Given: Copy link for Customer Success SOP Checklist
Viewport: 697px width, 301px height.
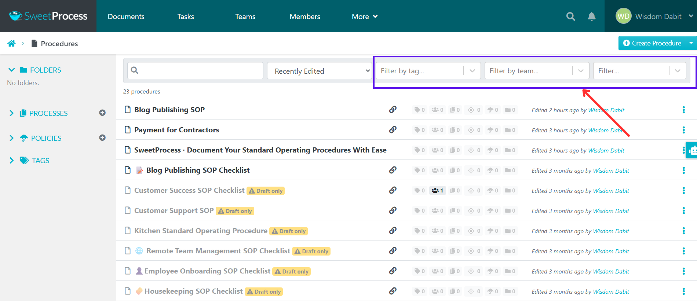Looking at the screenshot, I should tap(393, 190).
